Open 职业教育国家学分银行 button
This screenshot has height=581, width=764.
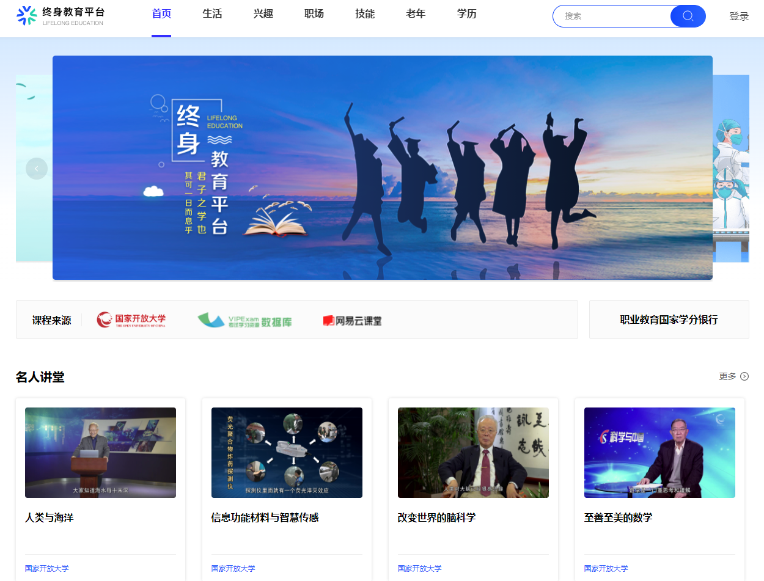(669, 320)
